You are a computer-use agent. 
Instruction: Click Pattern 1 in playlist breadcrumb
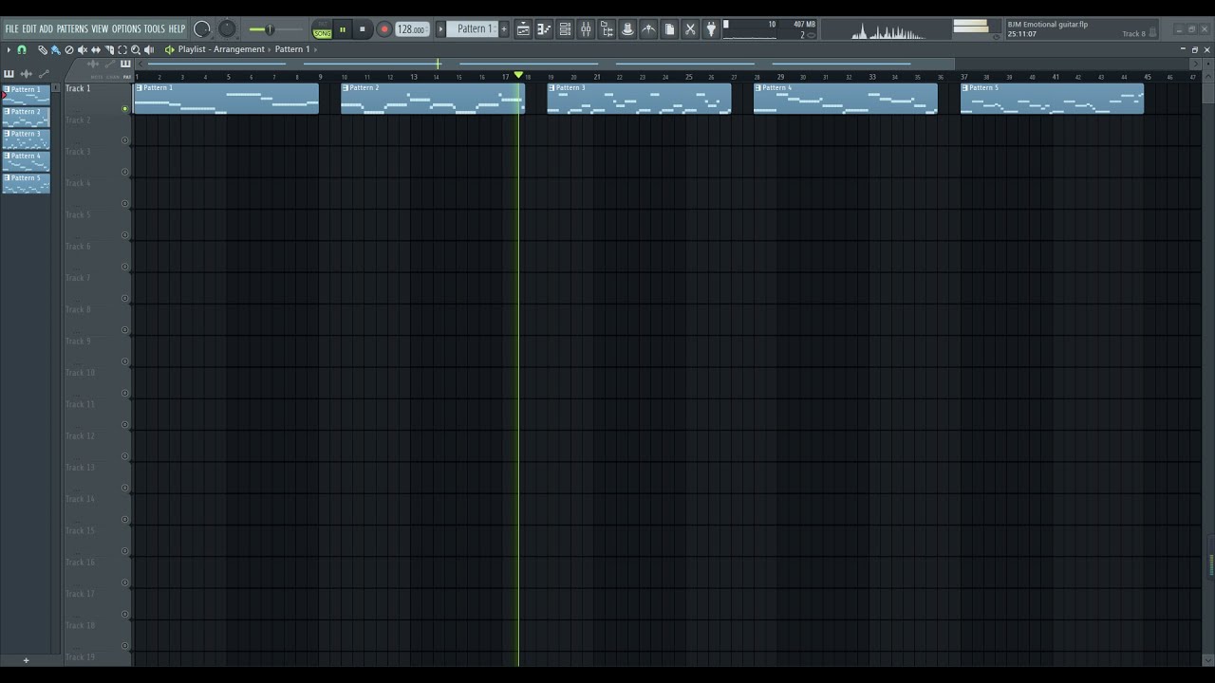[x=292, y=49]
